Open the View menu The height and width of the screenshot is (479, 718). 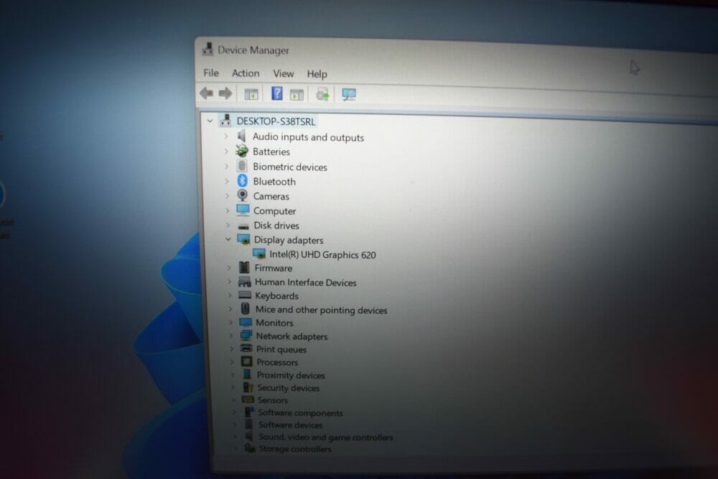point(284,74)
